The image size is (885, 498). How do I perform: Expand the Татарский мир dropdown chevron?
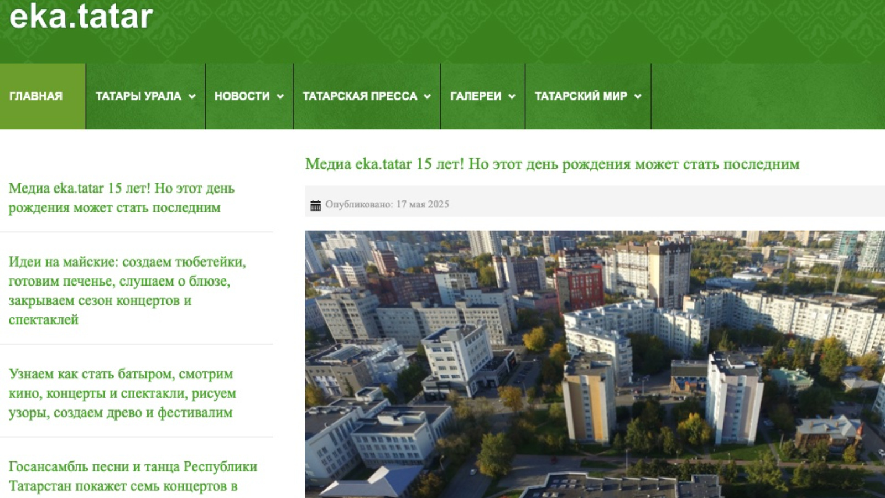[638, 96]
